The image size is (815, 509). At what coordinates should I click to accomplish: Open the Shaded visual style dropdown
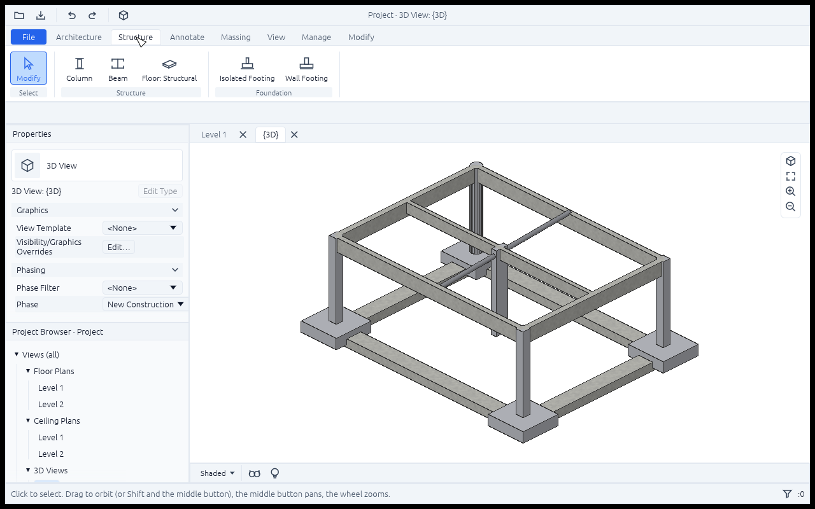[217, 473]
